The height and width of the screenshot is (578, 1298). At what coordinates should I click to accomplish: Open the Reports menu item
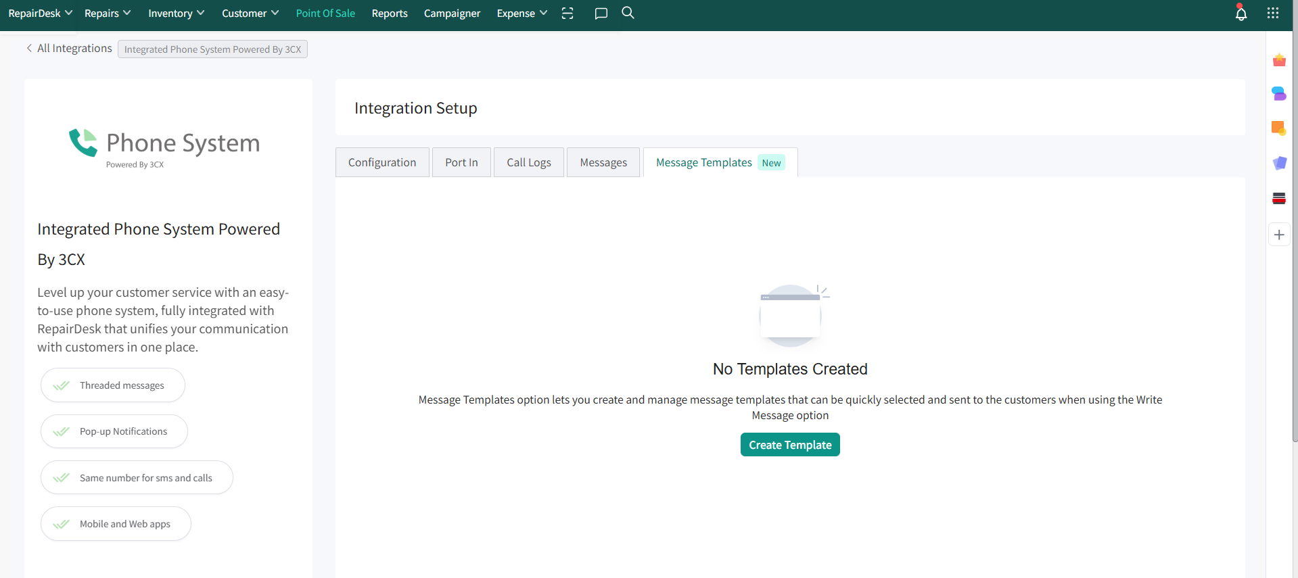click(x=390, y=14)
